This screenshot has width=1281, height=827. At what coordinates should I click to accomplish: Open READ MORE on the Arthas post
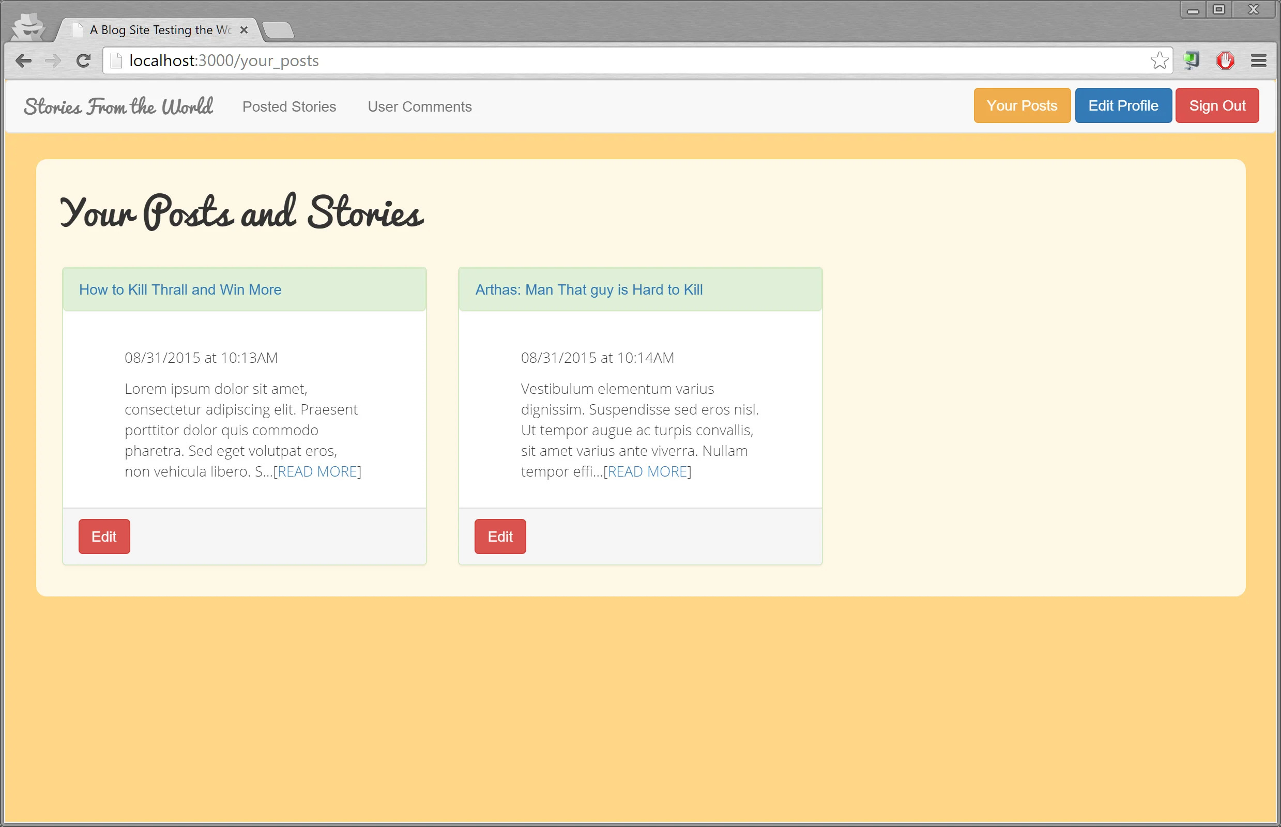pos(648,471)
